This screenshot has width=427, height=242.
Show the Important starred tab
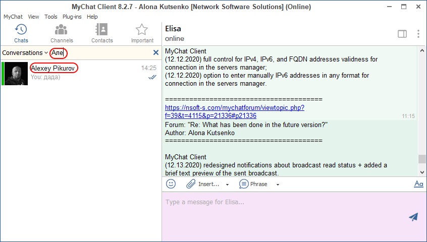[x=142, y=34]
